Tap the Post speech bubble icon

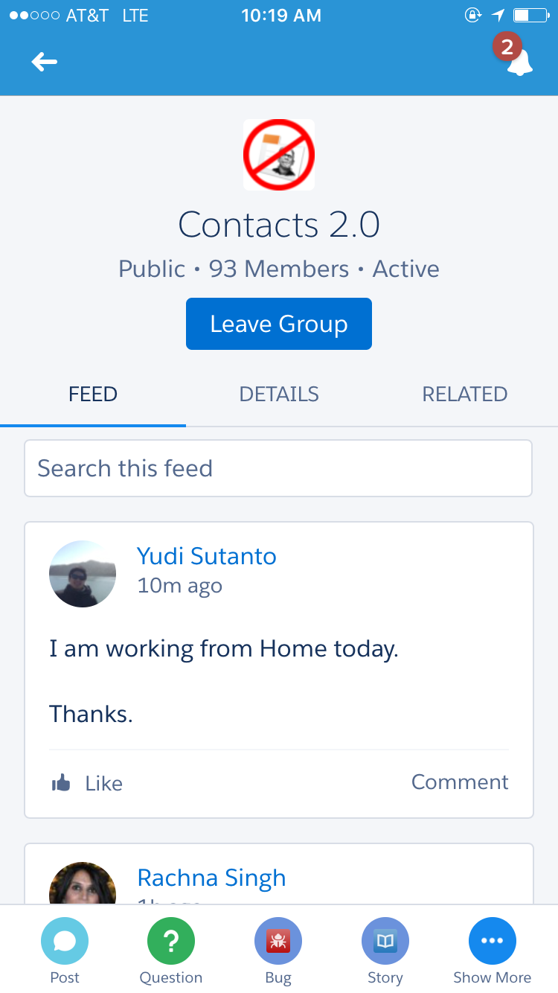pyautogui.click(x=65, y=941)
